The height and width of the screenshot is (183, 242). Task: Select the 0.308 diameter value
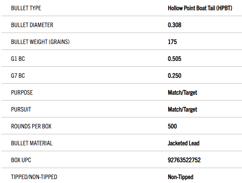coord(175,25)
